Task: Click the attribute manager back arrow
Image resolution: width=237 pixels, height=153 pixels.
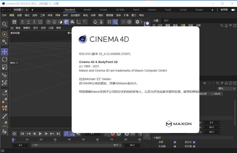Action: [x=205, y=83]
